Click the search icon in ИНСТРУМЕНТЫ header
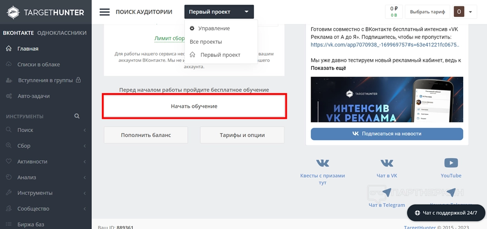The width and height of the screenshot is (487, 229). tap(77, 116)
